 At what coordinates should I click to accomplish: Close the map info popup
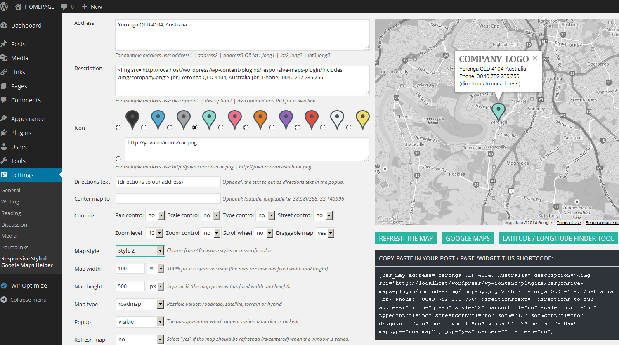point(535,58)
